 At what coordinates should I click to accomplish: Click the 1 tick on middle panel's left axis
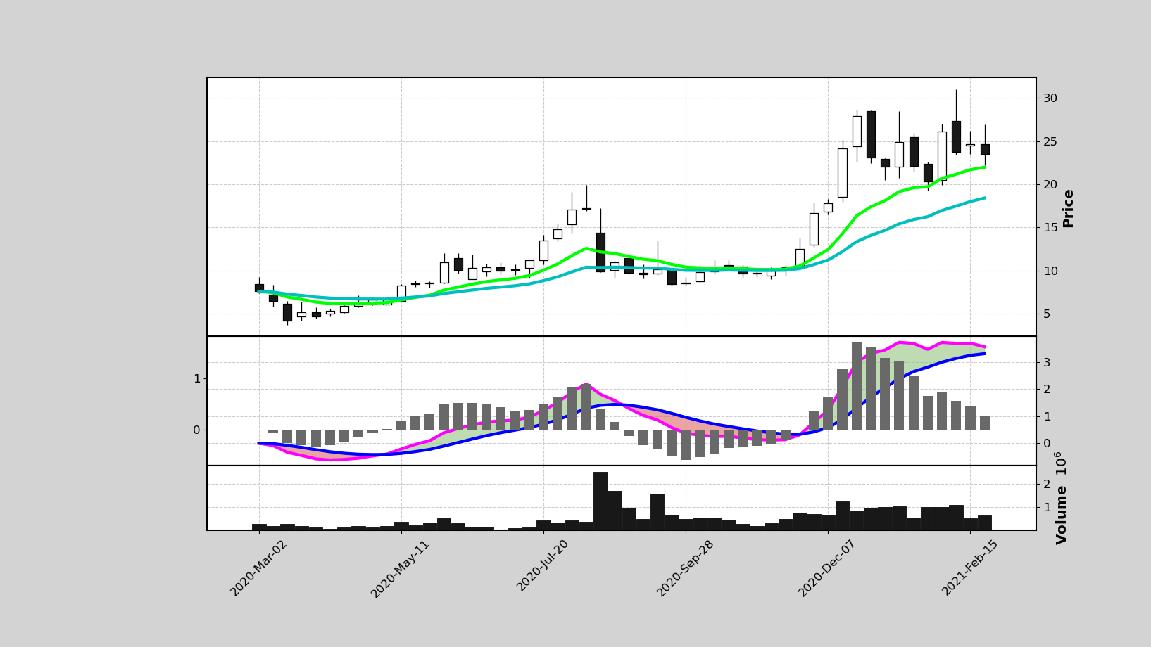point(197,378)
